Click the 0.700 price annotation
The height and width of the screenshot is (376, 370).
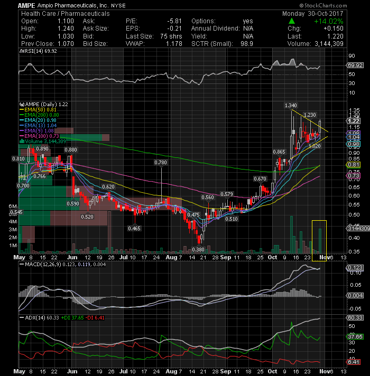[23, 185]
